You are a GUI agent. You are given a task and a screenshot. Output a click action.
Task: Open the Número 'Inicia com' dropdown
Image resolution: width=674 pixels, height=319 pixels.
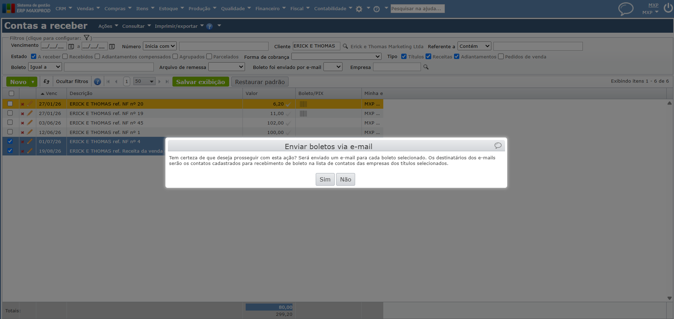160,46
